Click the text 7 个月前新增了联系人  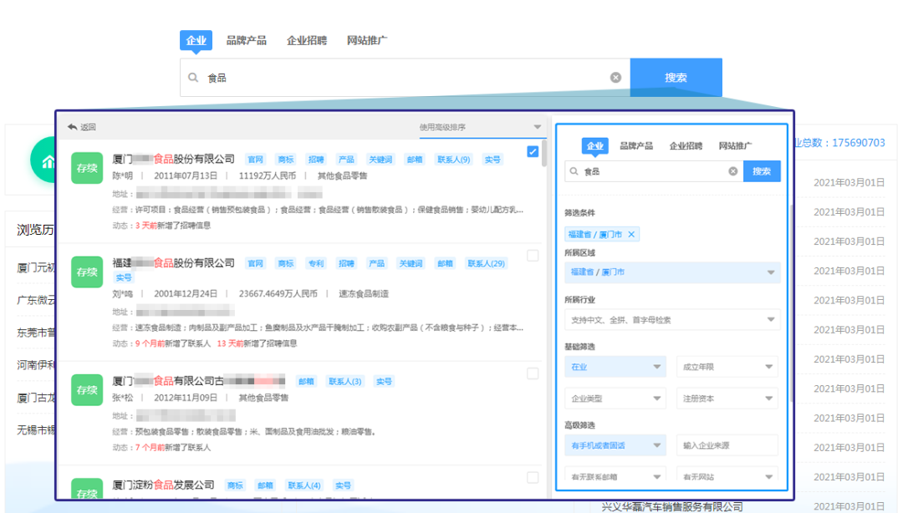tap(173, 447)
